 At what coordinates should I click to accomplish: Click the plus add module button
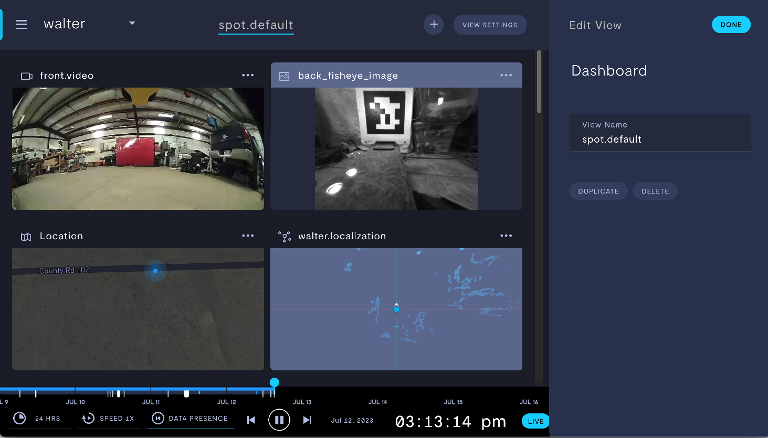tap(434, 25)
